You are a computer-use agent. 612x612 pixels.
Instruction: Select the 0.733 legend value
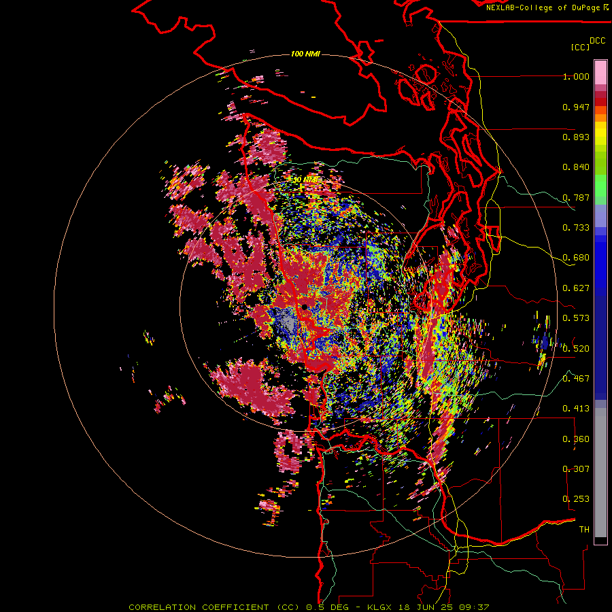576,228
